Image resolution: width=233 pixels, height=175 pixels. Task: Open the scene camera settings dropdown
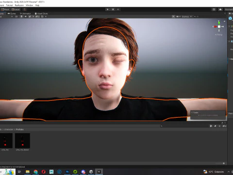pyautogui.click(x=178, y=17)
